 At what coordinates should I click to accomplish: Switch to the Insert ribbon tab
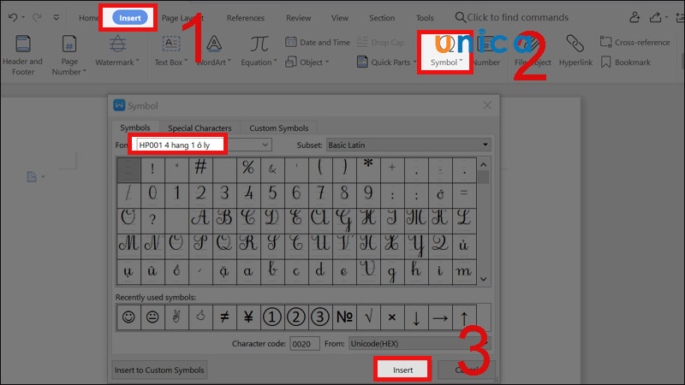(130, 18)
